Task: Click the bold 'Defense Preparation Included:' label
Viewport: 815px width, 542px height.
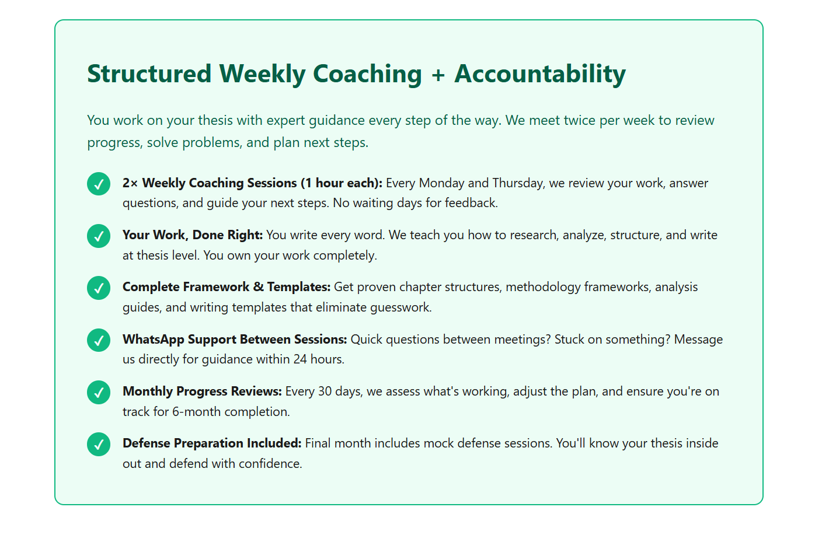Action: coord(212,443)
